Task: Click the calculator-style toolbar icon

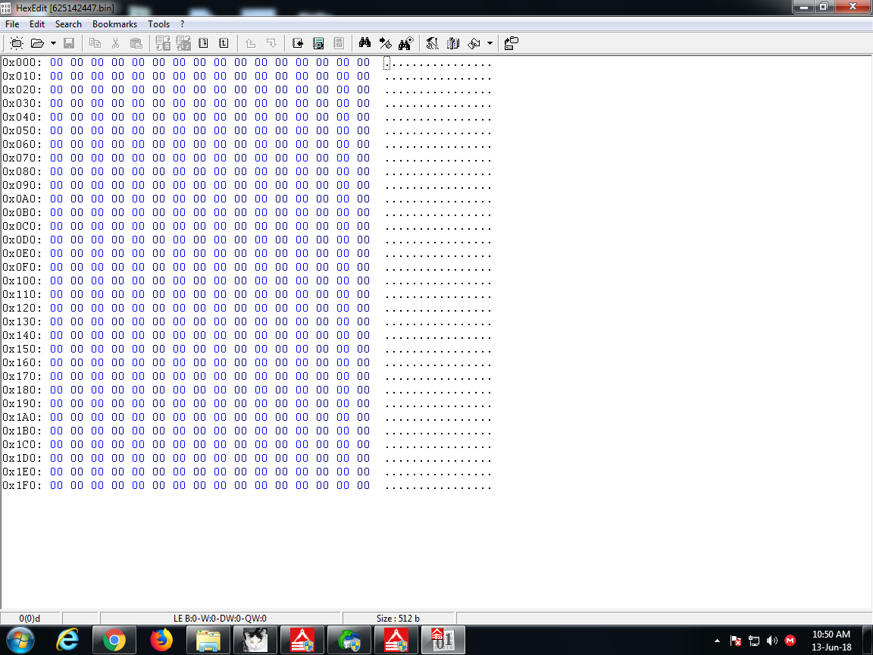Action: click(318, 43)
